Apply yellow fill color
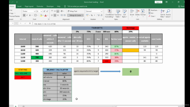 pyautogui.click(x=41, y=15)
